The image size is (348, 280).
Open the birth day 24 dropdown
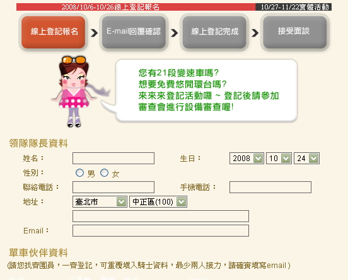[306, 158]
